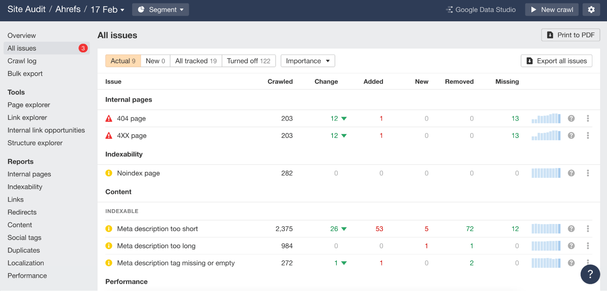Open the Segment dropdown
This screenshot has width=607, height=291.
click(x=160, y=9)
